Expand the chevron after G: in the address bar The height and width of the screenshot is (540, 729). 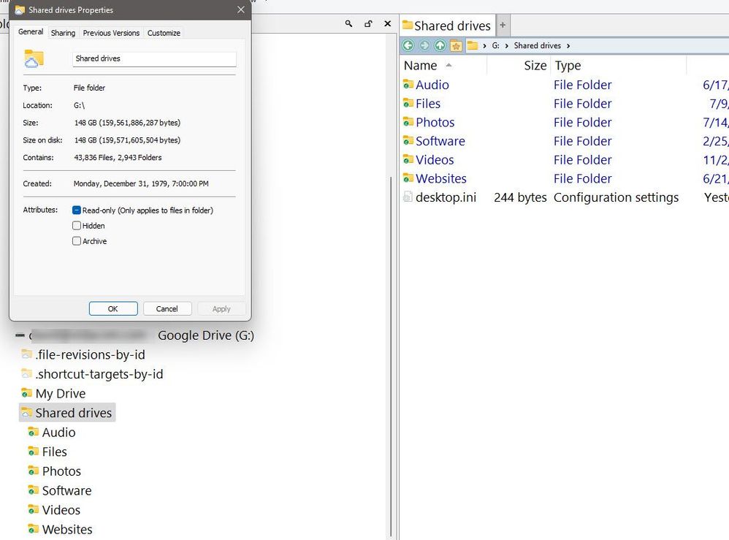(x=506, y=45)
